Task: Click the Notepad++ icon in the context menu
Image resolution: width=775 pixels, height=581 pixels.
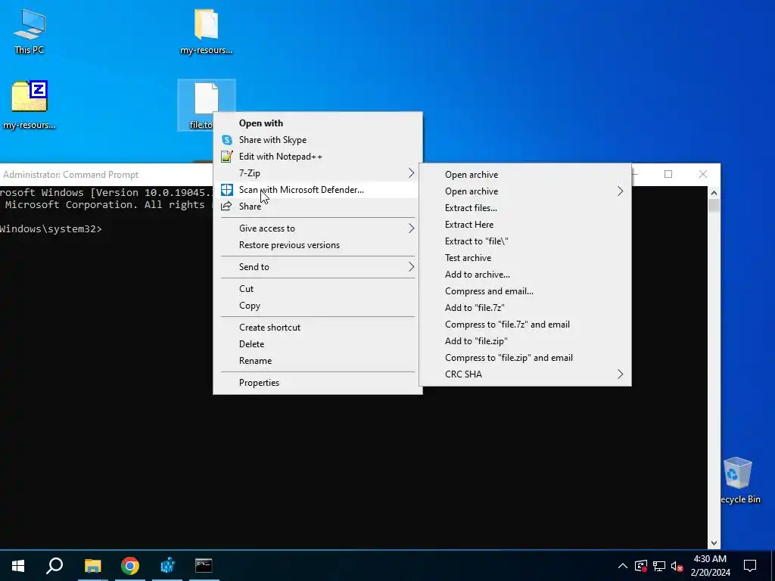Action: pyautogui.click(x=227, y=157)
